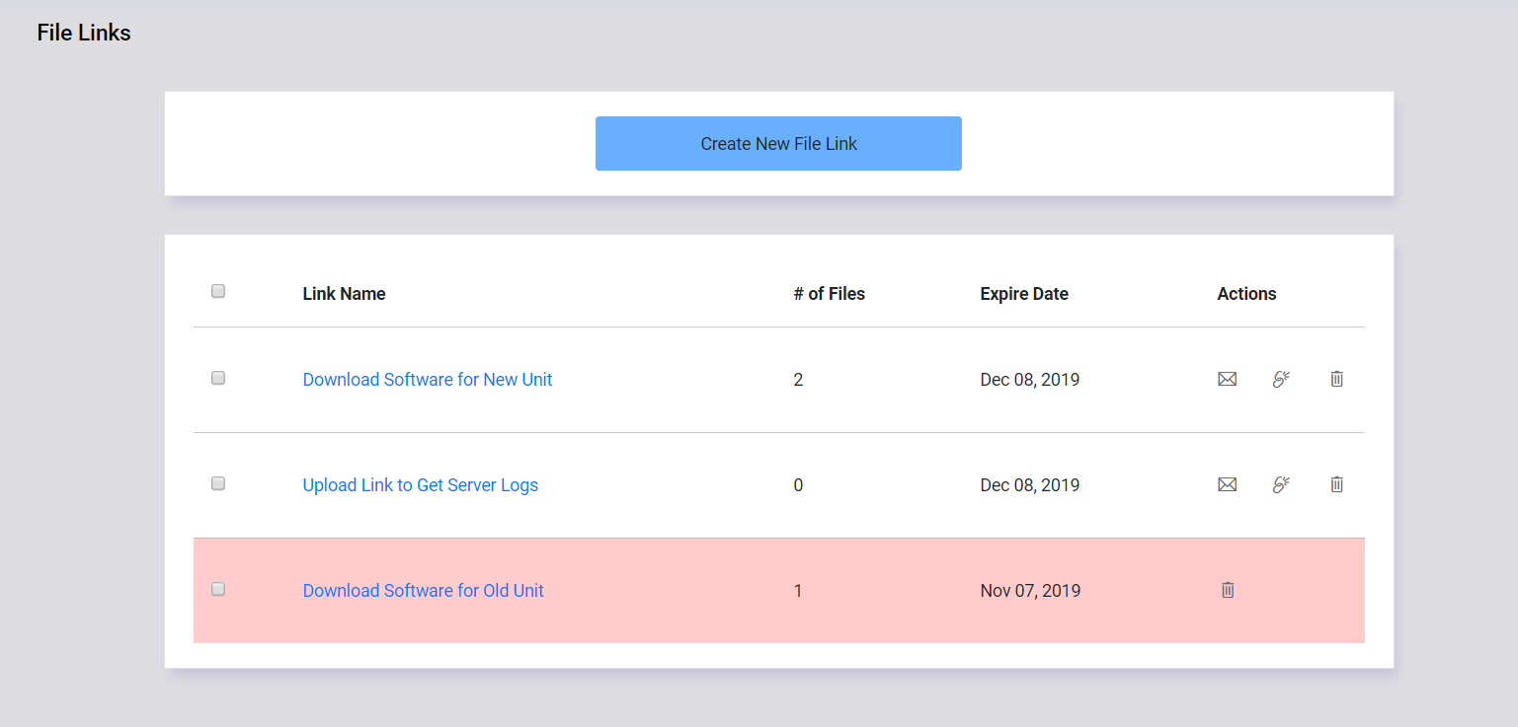Click the email icon for Download Software for New Unit

[1227, 379]
